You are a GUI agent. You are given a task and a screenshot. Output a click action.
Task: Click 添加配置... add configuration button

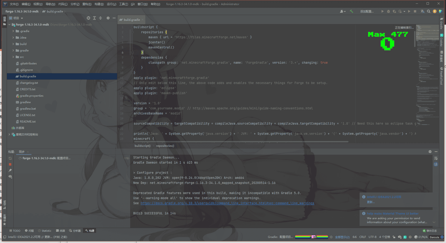367,12
